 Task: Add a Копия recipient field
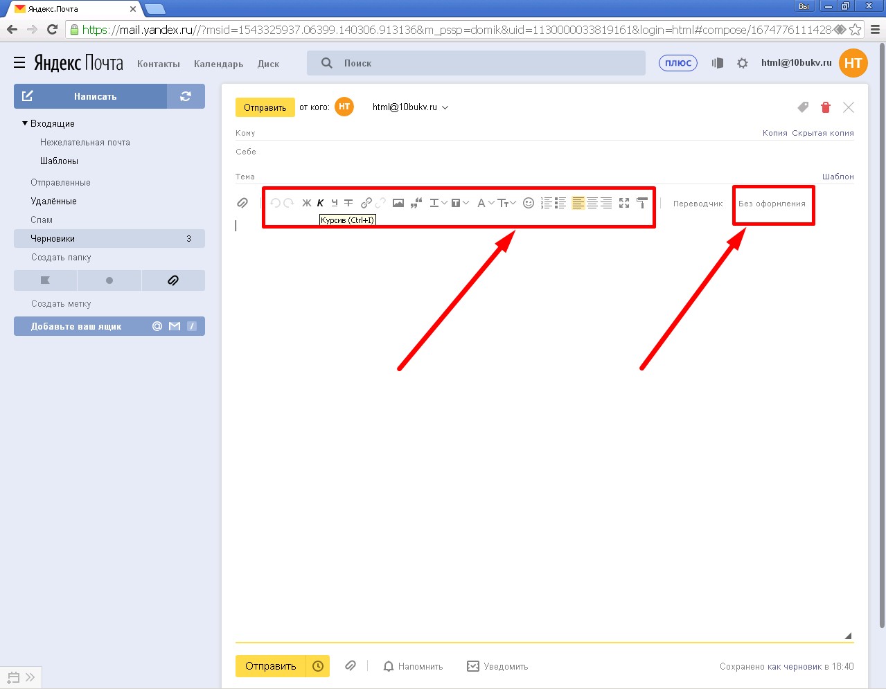pos(775,133)
